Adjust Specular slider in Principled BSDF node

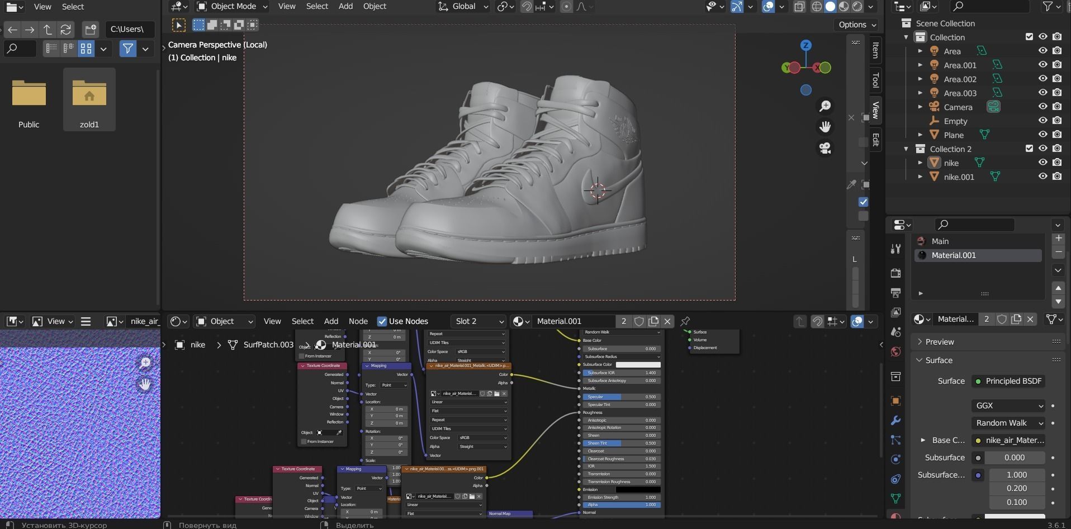coord(622,397)
